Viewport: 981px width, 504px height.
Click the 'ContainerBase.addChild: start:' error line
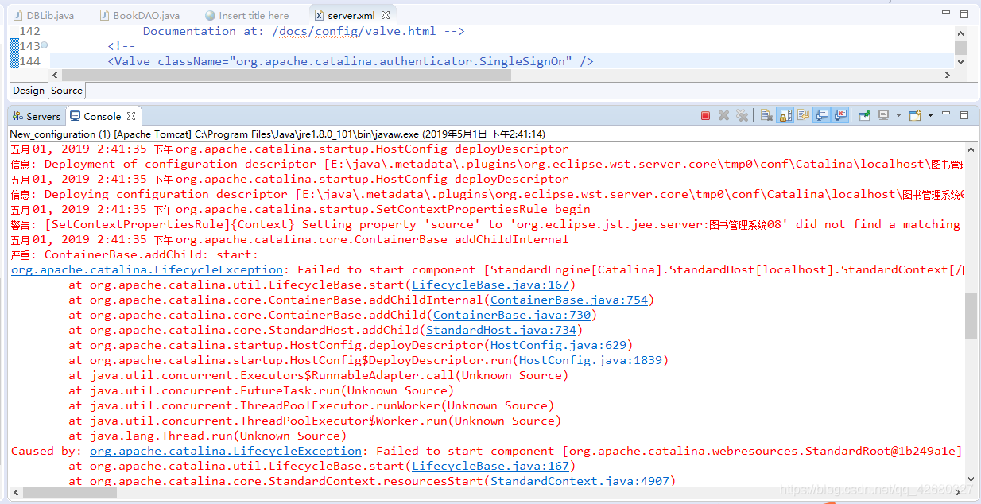click(x=134, y=254)
